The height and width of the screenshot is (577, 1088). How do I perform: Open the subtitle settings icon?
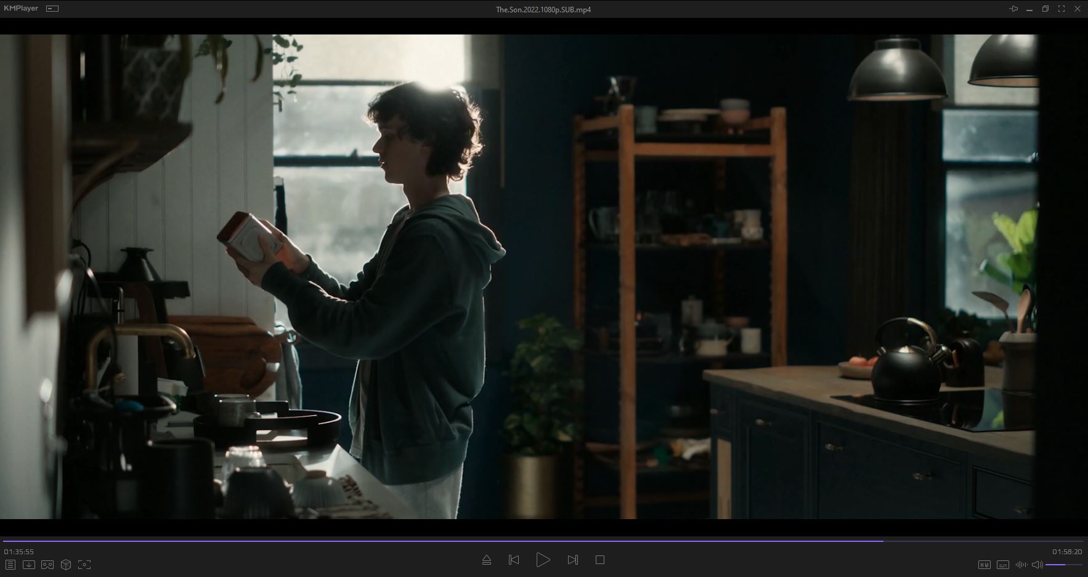click(1003, 565)
